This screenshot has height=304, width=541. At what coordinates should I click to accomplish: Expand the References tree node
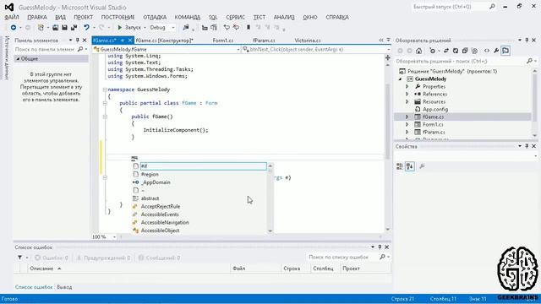pos(407,95)
